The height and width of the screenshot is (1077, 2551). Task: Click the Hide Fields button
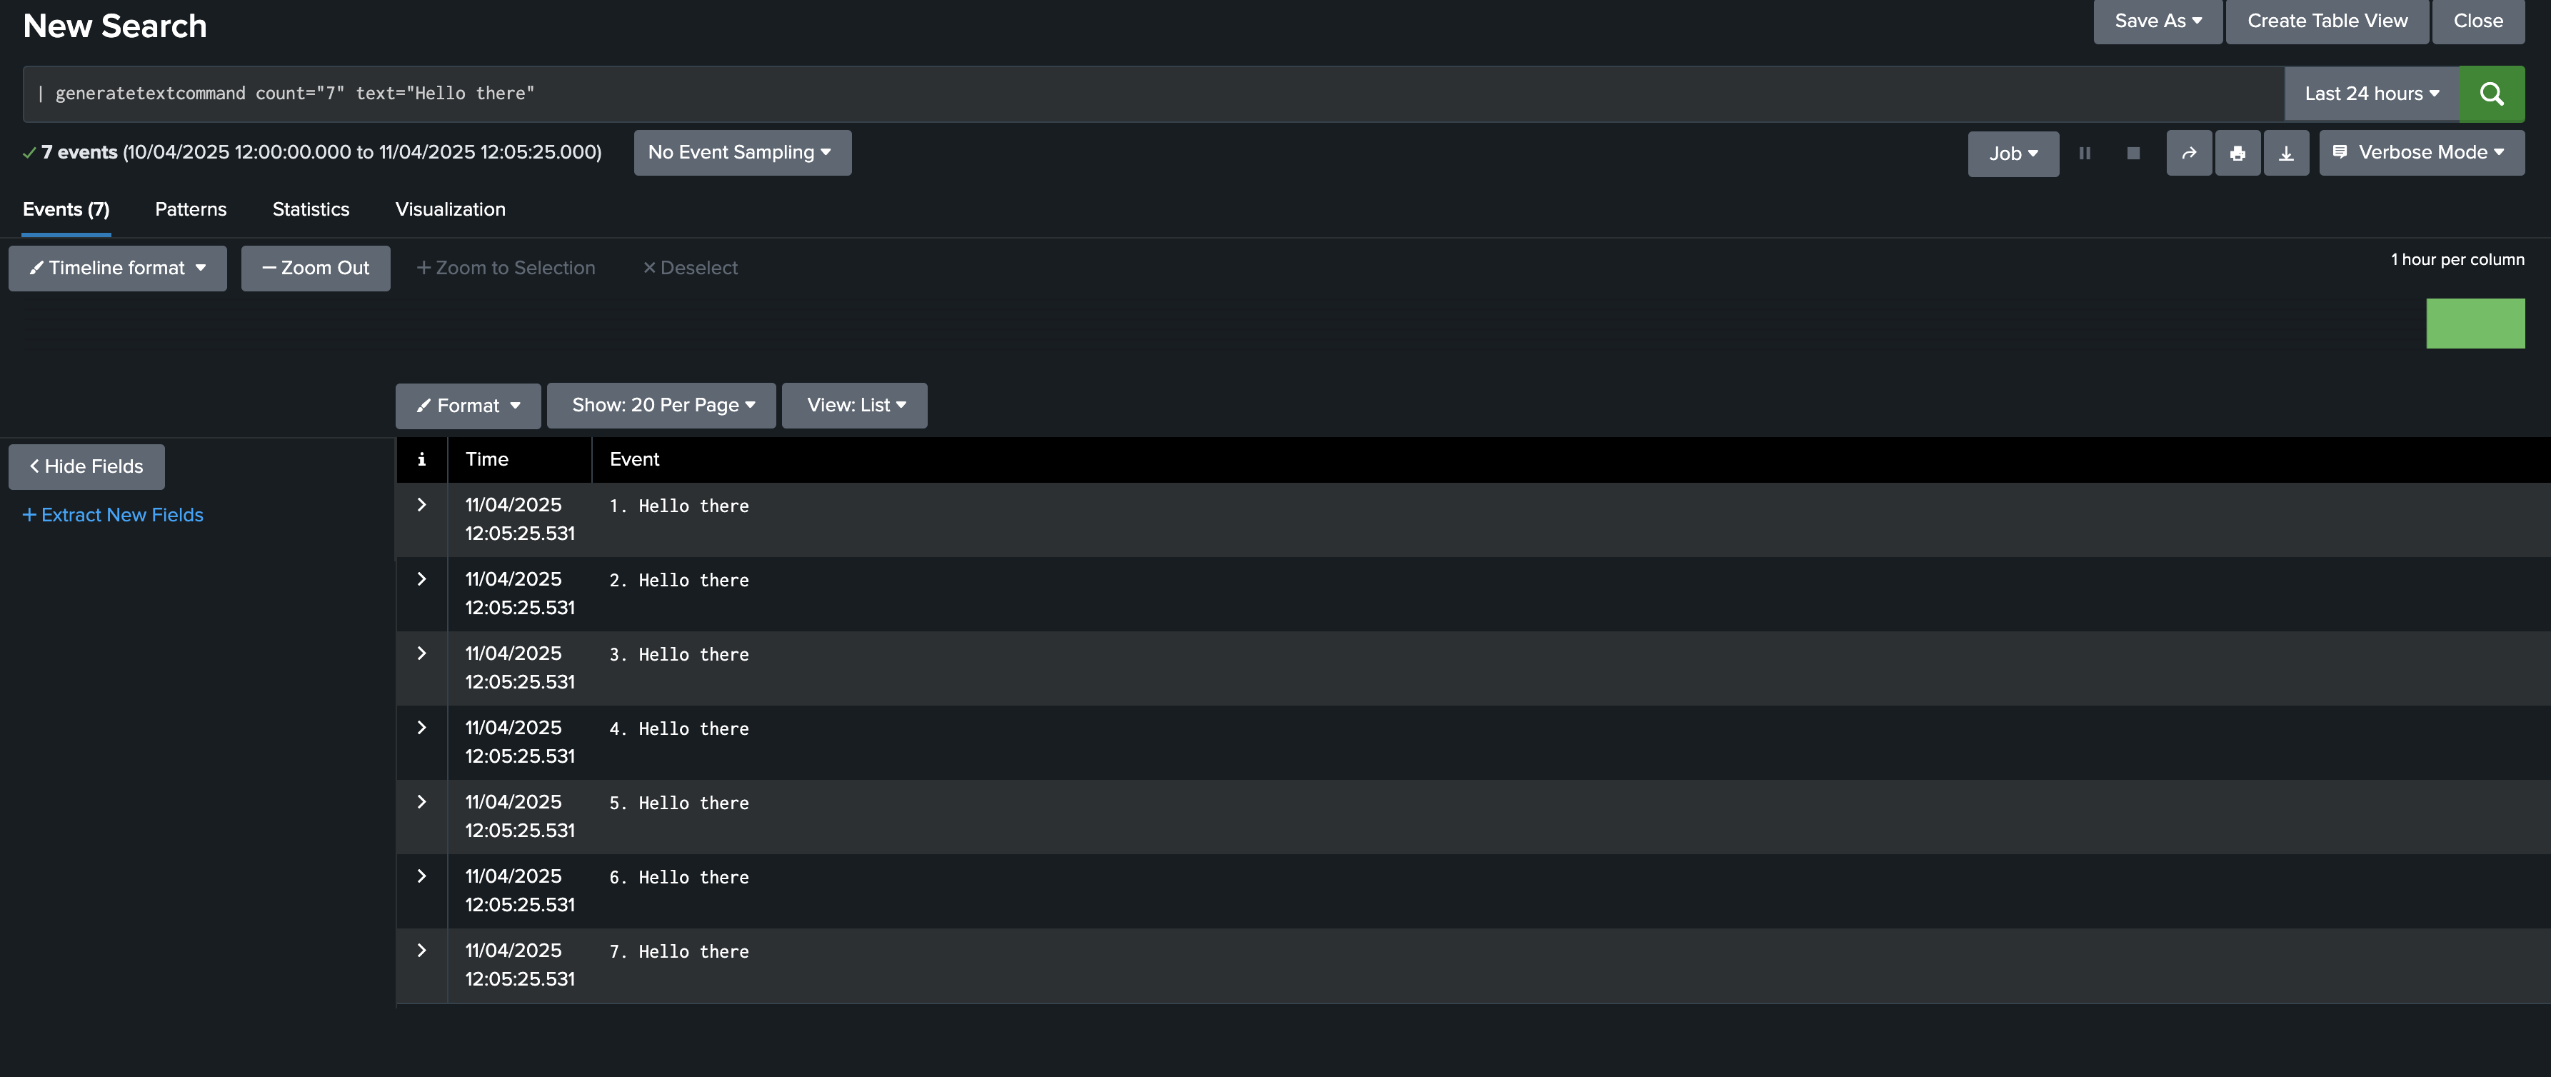tap(86, 466)
